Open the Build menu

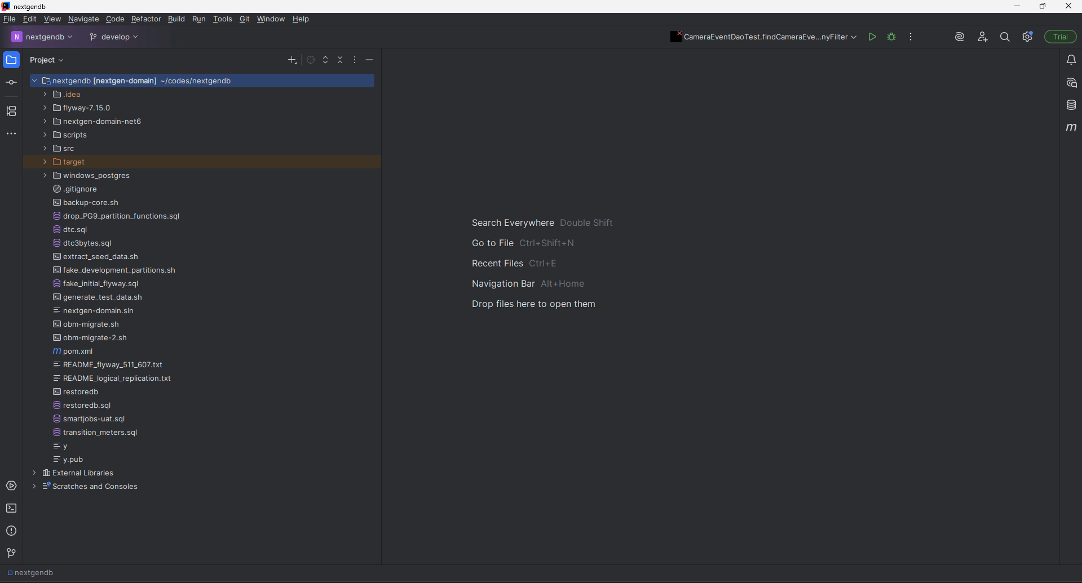click(176, 19)
